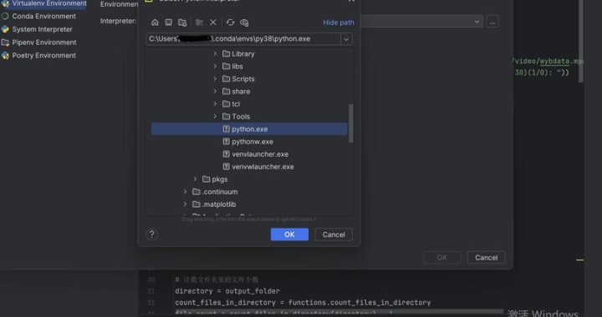Confirm with the blue OK button
602x317 pixels.
click(289, 234)
